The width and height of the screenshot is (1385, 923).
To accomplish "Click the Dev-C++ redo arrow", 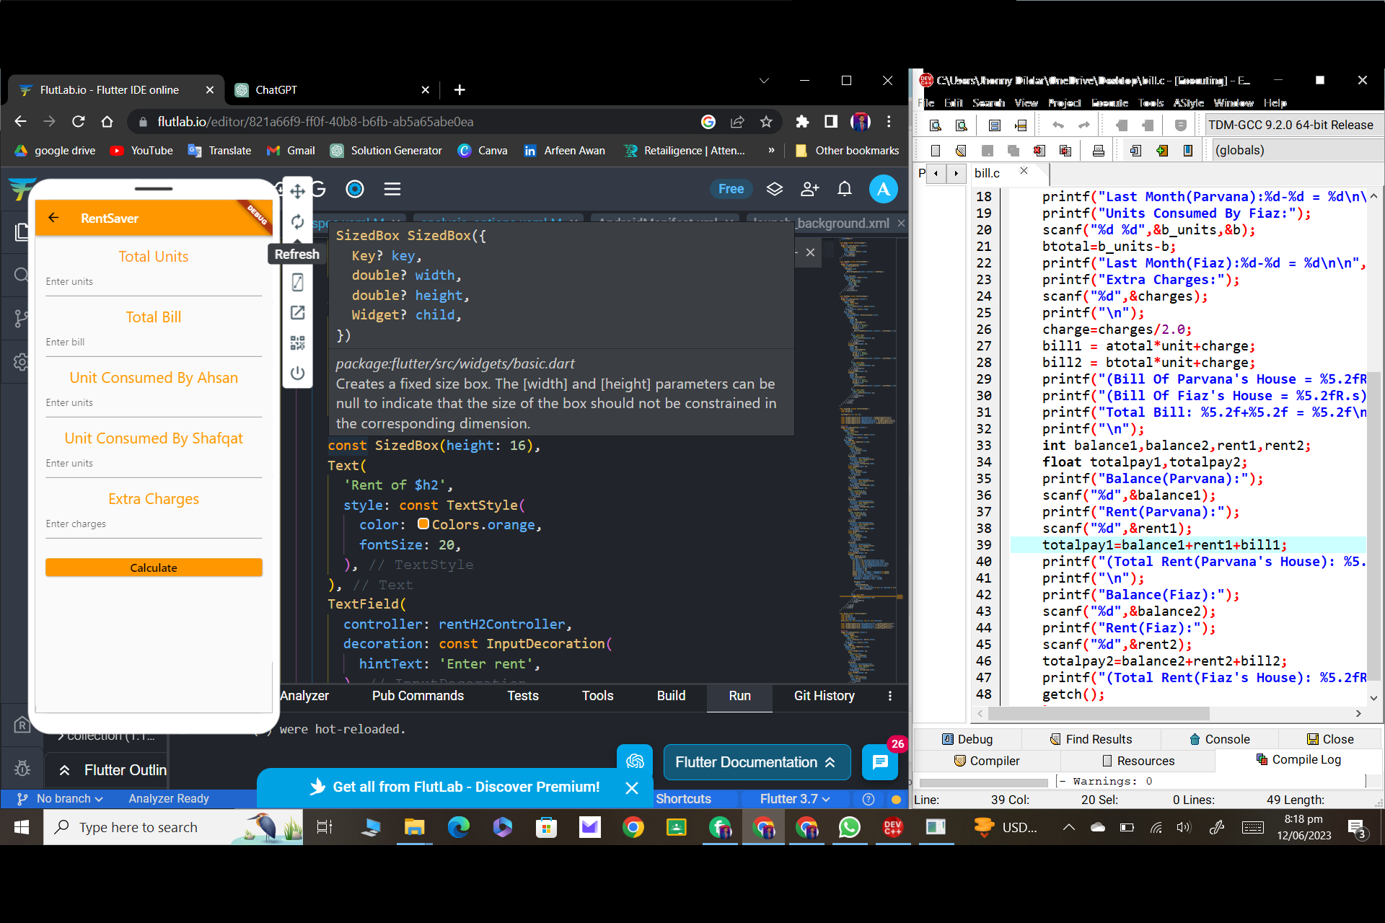I will [1083, 125].
